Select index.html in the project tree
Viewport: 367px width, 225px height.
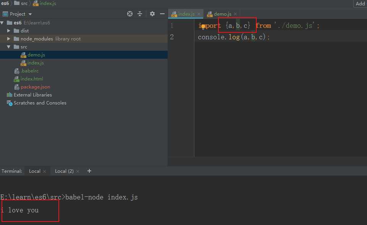(32, 79)
